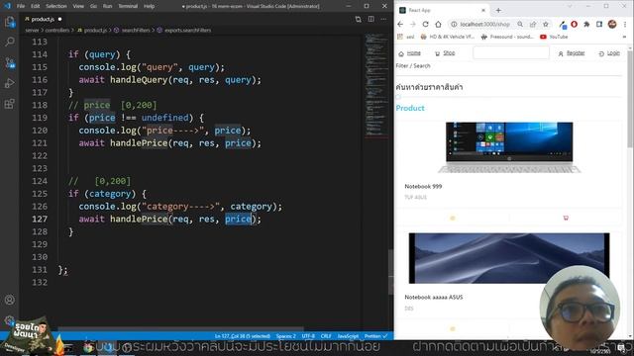Open the Help menu

click(x=150, y=6)
